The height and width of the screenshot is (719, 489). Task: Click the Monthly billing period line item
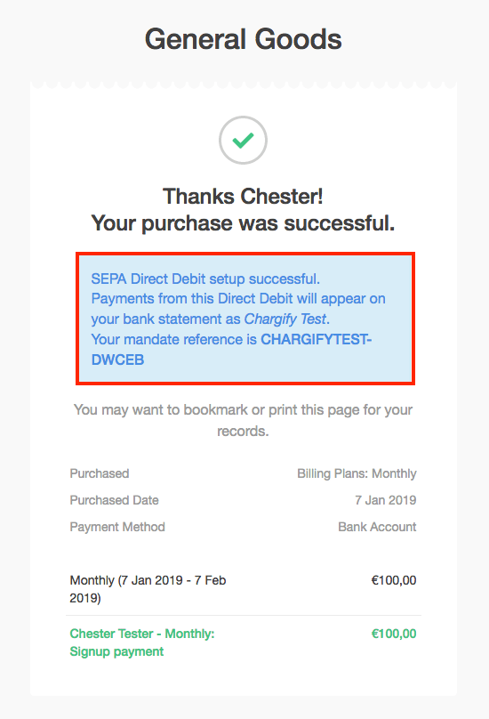[148, 589]
